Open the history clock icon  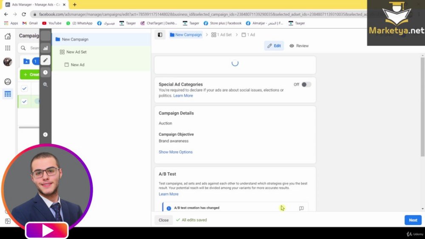click(x=45, y=72)
